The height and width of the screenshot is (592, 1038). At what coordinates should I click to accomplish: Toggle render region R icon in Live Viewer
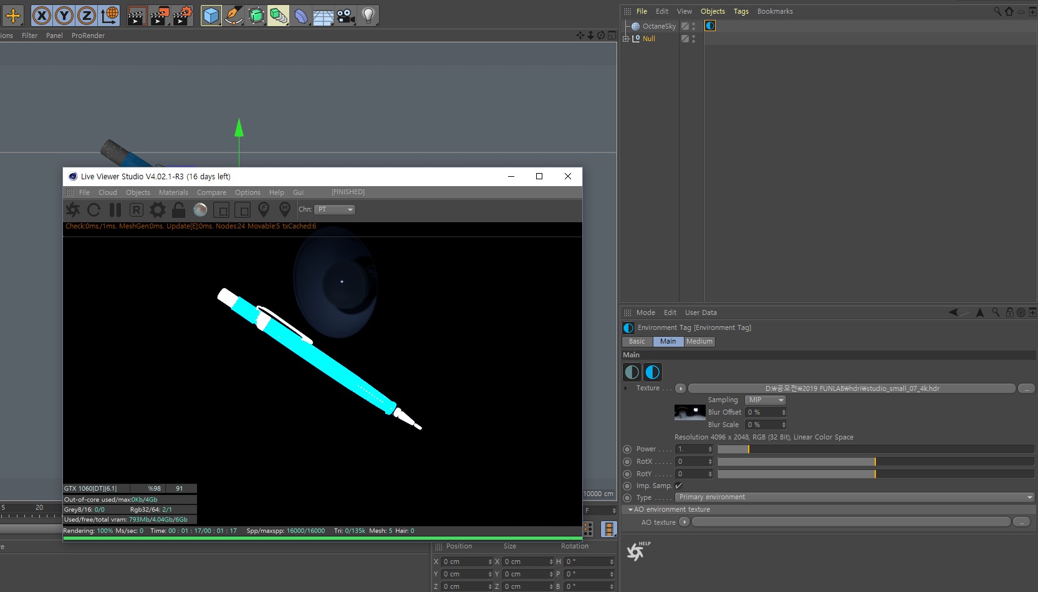point(137,210)
